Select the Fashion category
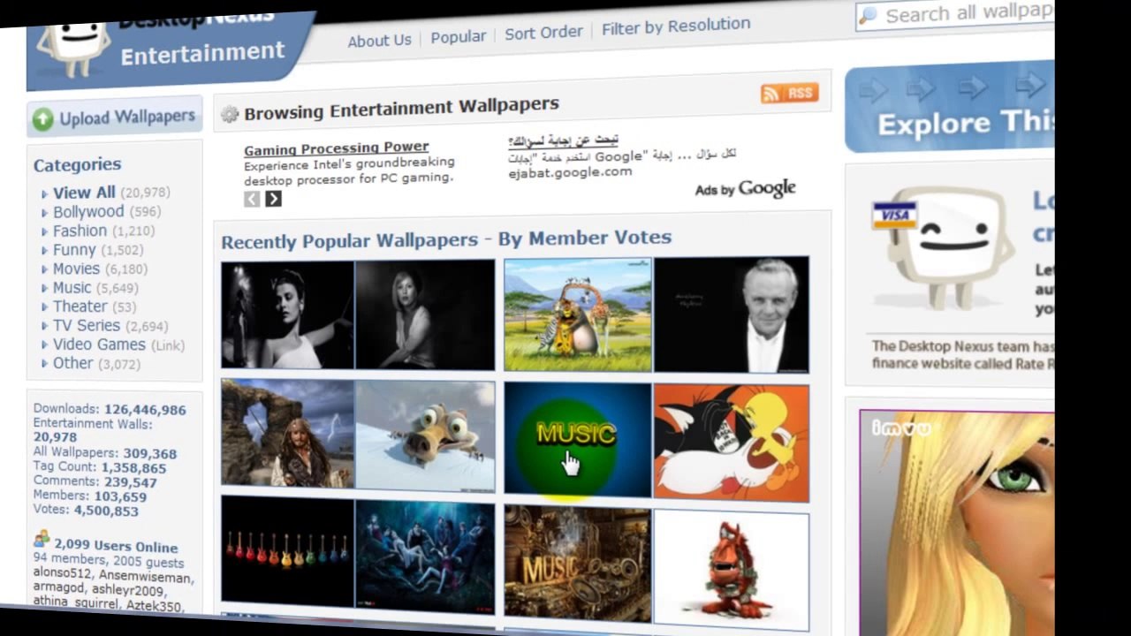 coord(80,231)
